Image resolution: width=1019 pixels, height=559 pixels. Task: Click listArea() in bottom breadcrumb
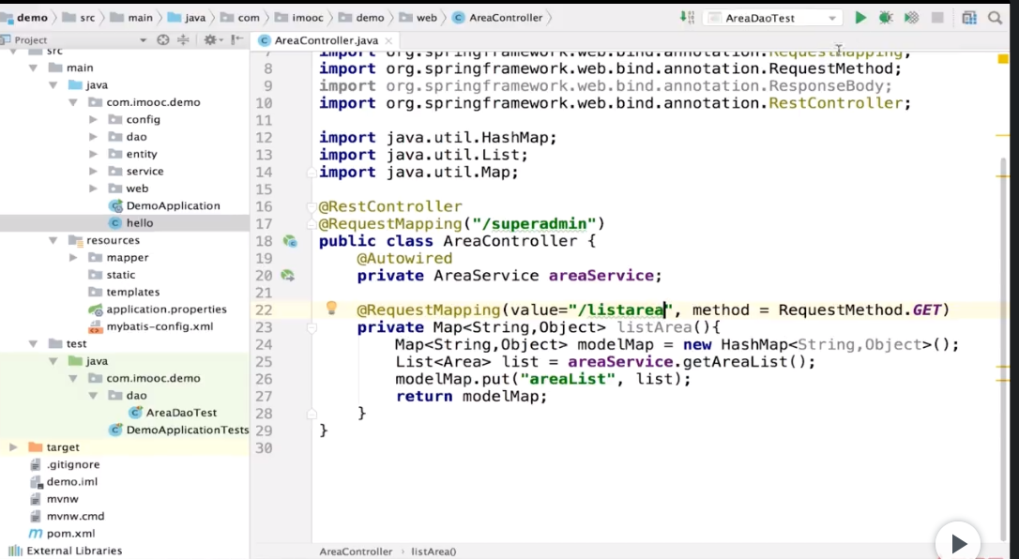433,551
